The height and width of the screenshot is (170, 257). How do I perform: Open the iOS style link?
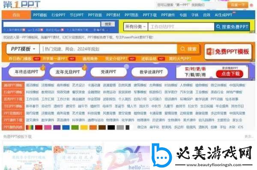(240, 127)
